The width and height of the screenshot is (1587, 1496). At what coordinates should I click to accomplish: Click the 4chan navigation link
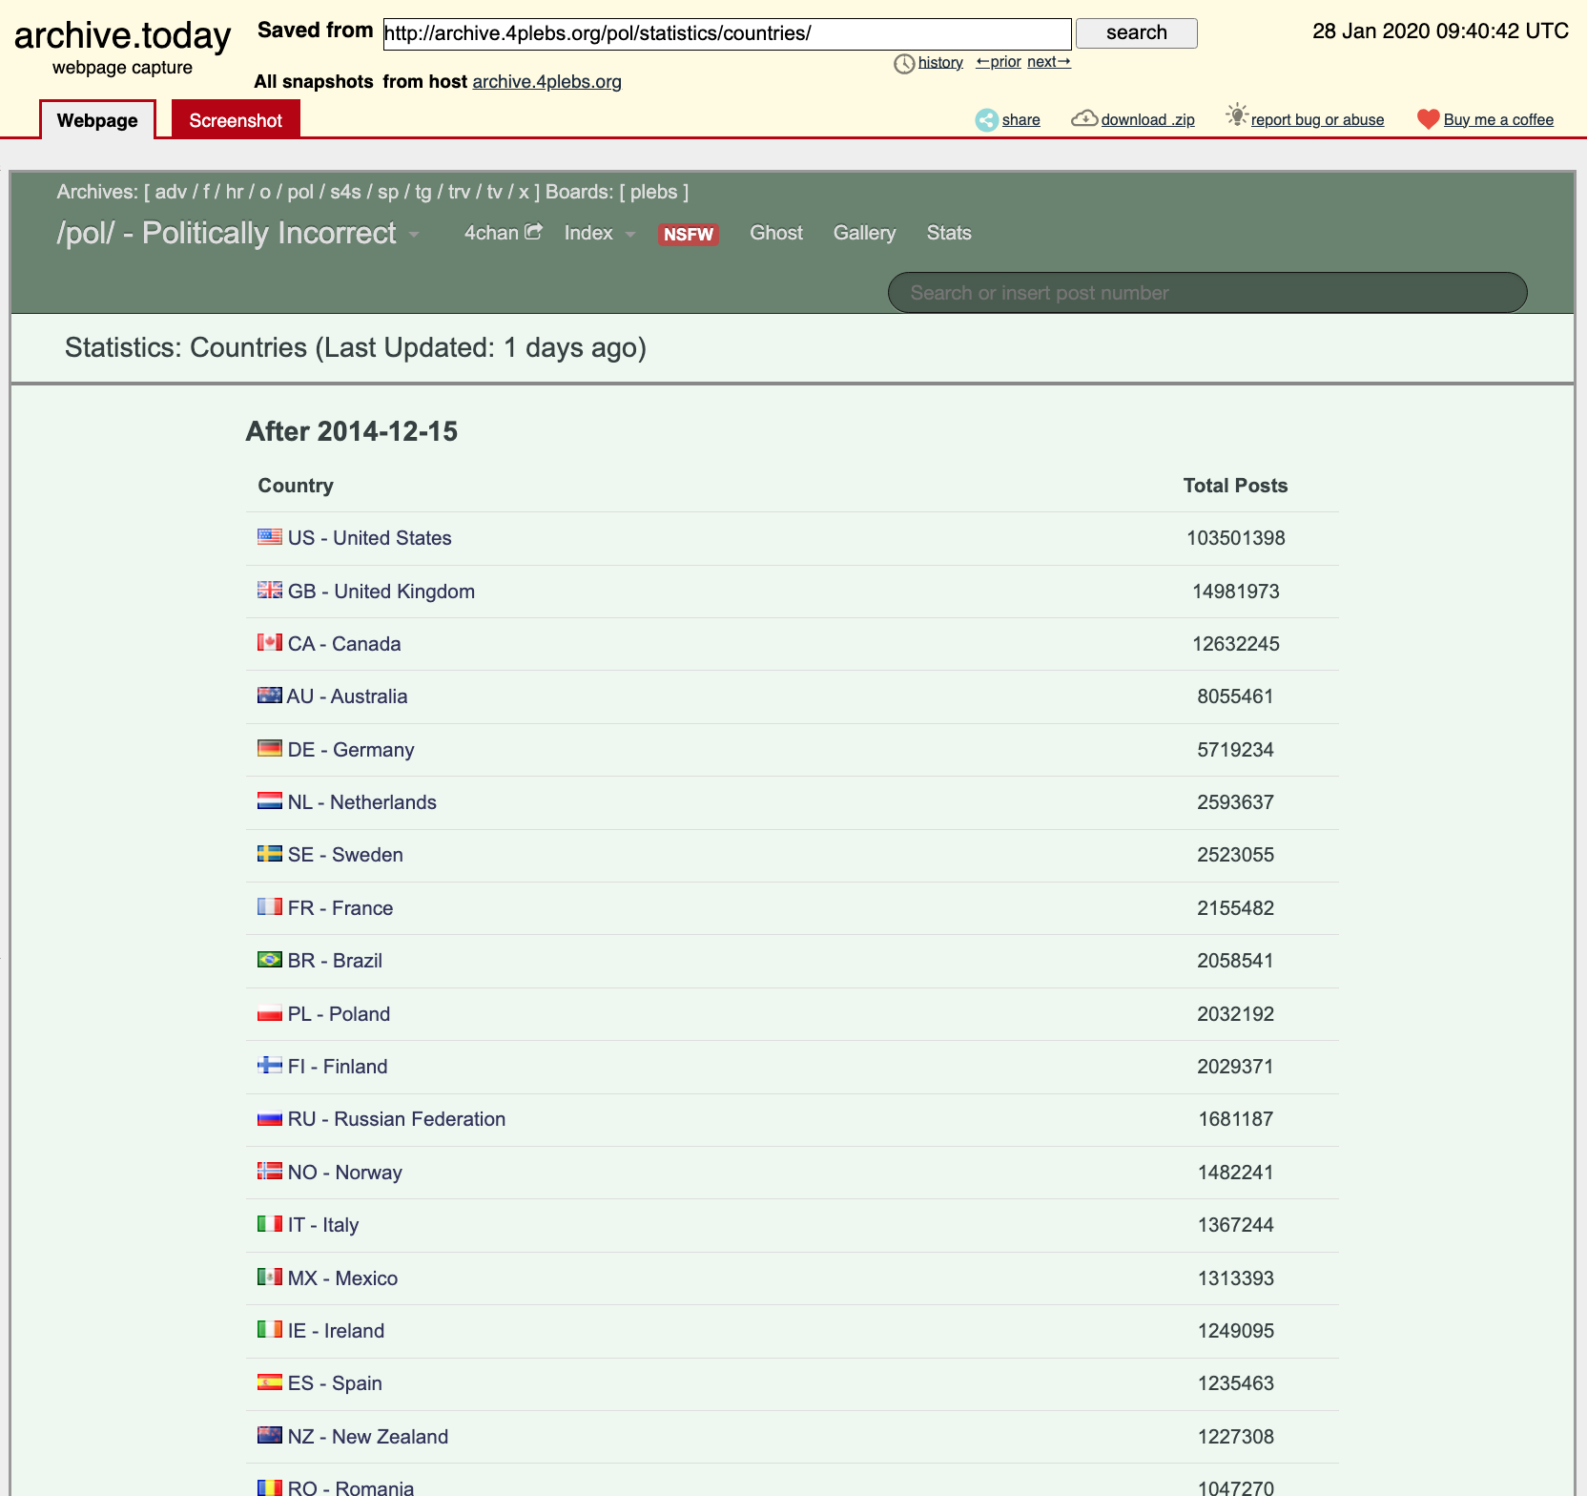pos(503,233)
